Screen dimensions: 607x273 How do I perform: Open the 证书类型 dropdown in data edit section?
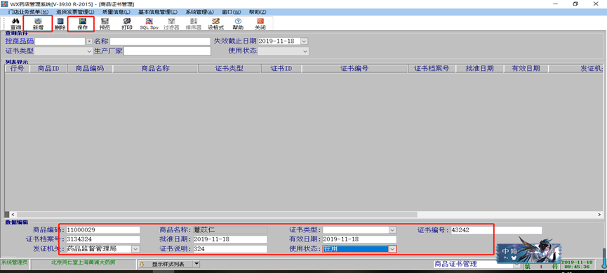[392, 230]
